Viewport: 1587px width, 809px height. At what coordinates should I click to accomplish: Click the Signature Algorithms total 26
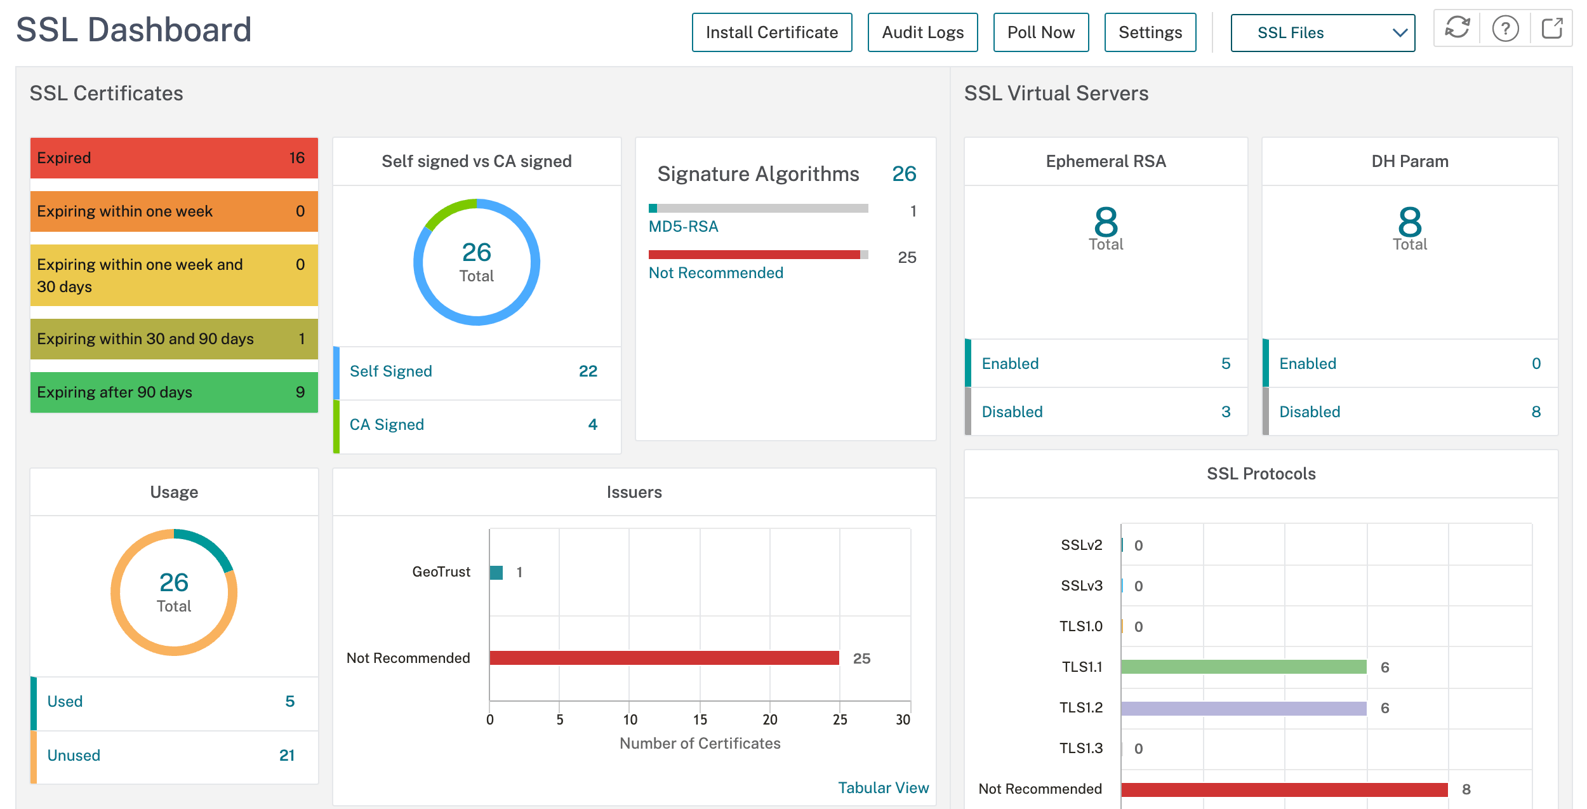[904, 174]
